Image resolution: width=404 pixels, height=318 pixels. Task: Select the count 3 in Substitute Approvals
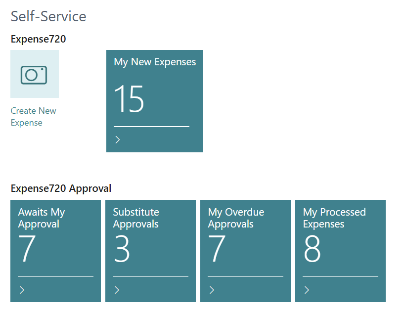pyautogui.click(x=122, y=248)
